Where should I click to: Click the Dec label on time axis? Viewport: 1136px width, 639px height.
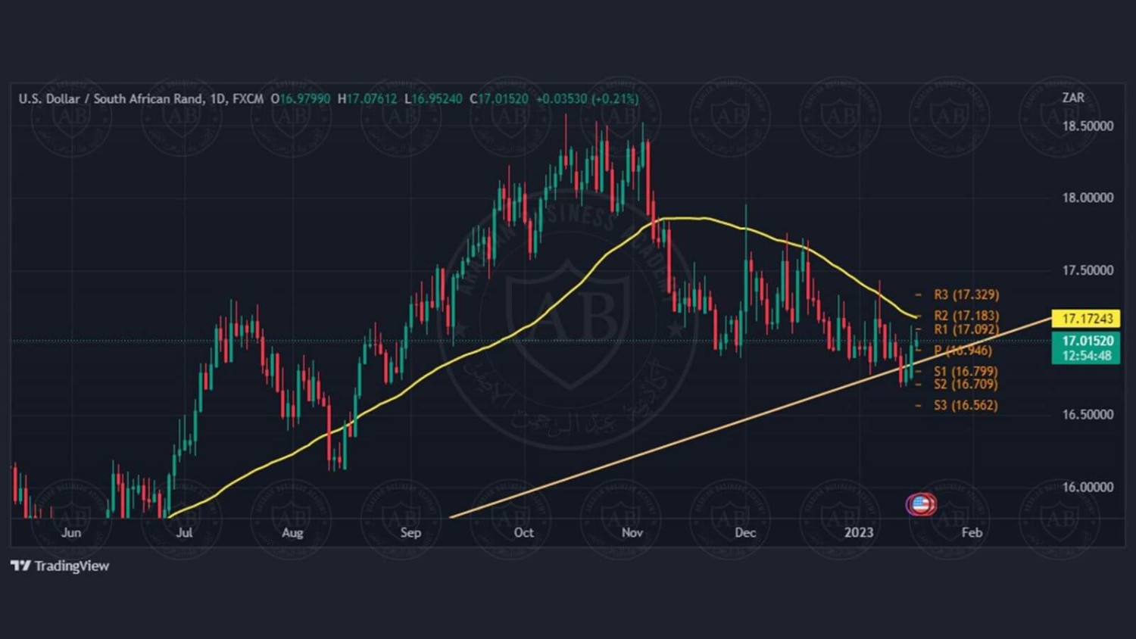coord(745,532)
